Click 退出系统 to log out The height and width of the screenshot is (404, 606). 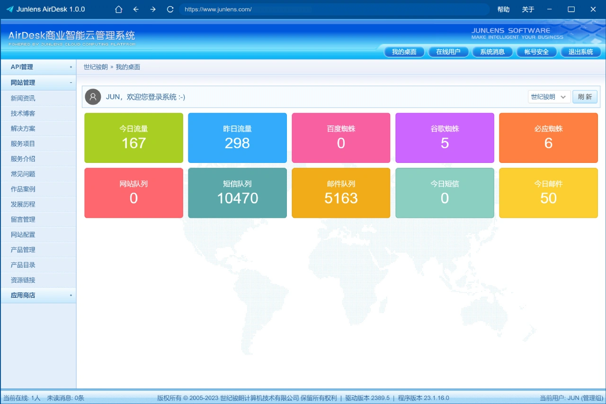click(580, 52)
